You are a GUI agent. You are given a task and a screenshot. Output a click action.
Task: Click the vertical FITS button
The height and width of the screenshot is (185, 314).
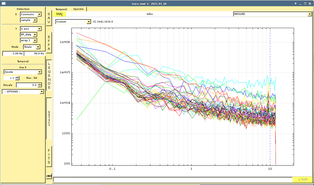[49, 156]
